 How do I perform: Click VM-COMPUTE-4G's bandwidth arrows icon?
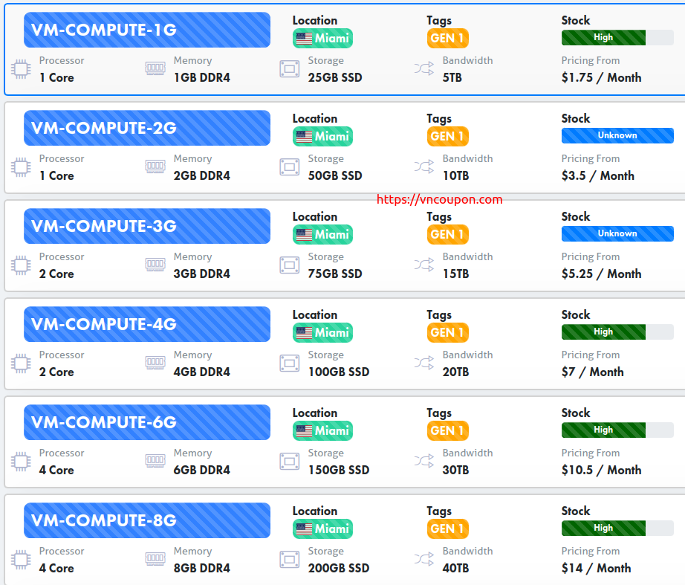423,363
